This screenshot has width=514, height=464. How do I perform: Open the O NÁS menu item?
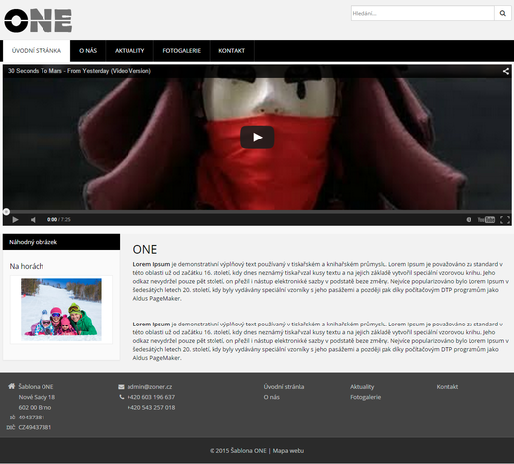[x=88, y=51]
